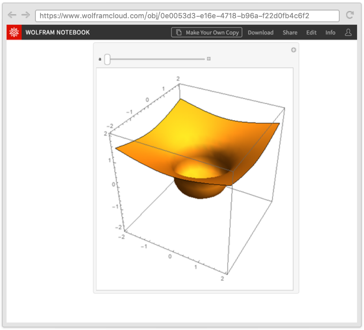Select Edit in the notebook header
Screen dimensions: 364x330
(x=311, y=32)
